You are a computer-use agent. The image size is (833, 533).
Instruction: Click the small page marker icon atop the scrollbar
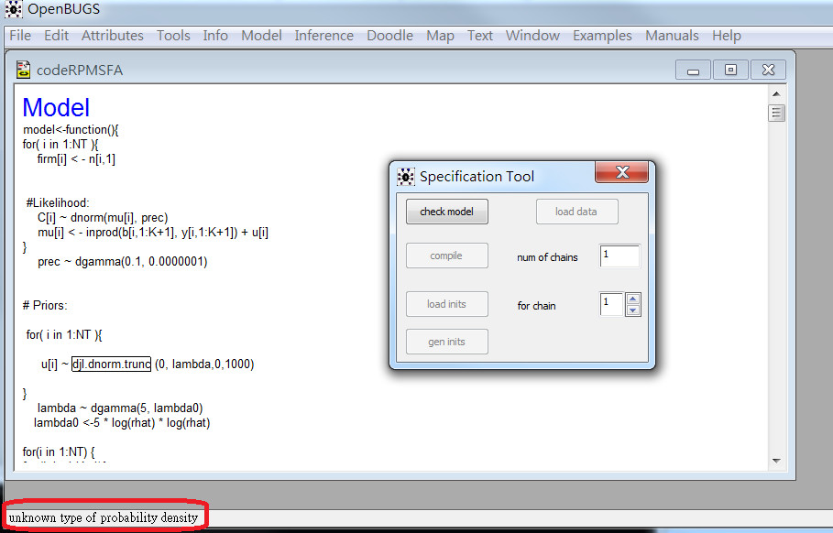point(775,112)
